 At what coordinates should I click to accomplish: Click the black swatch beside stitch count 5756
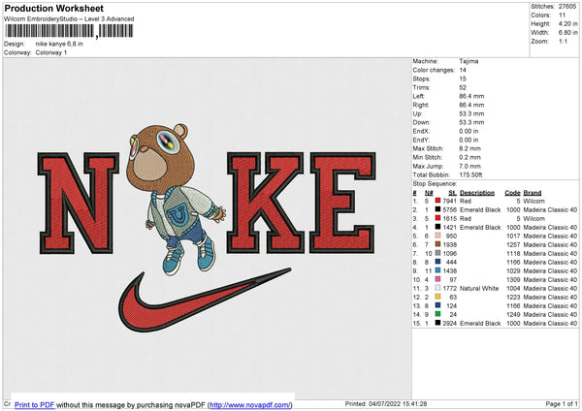(438, 210)
